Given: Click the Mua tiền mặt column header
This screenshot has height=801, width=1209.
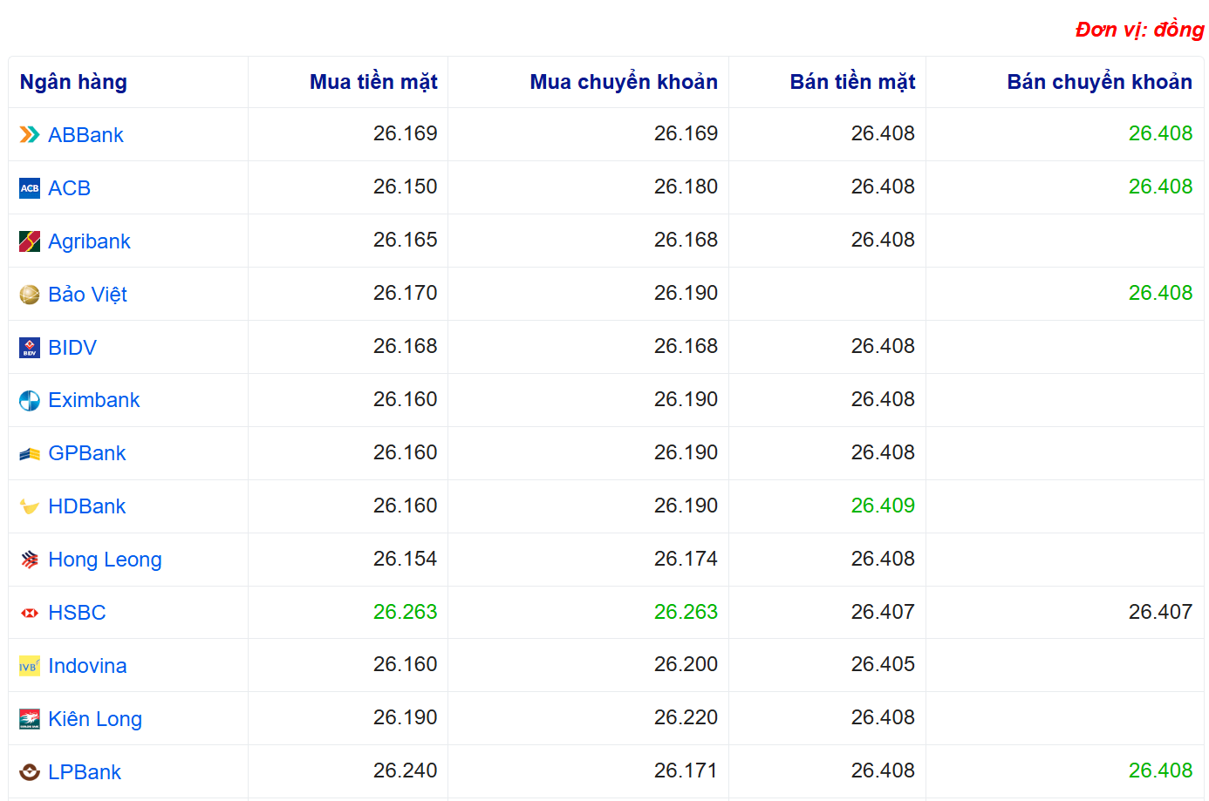Looking at the screenshot, I should point(373,82).
